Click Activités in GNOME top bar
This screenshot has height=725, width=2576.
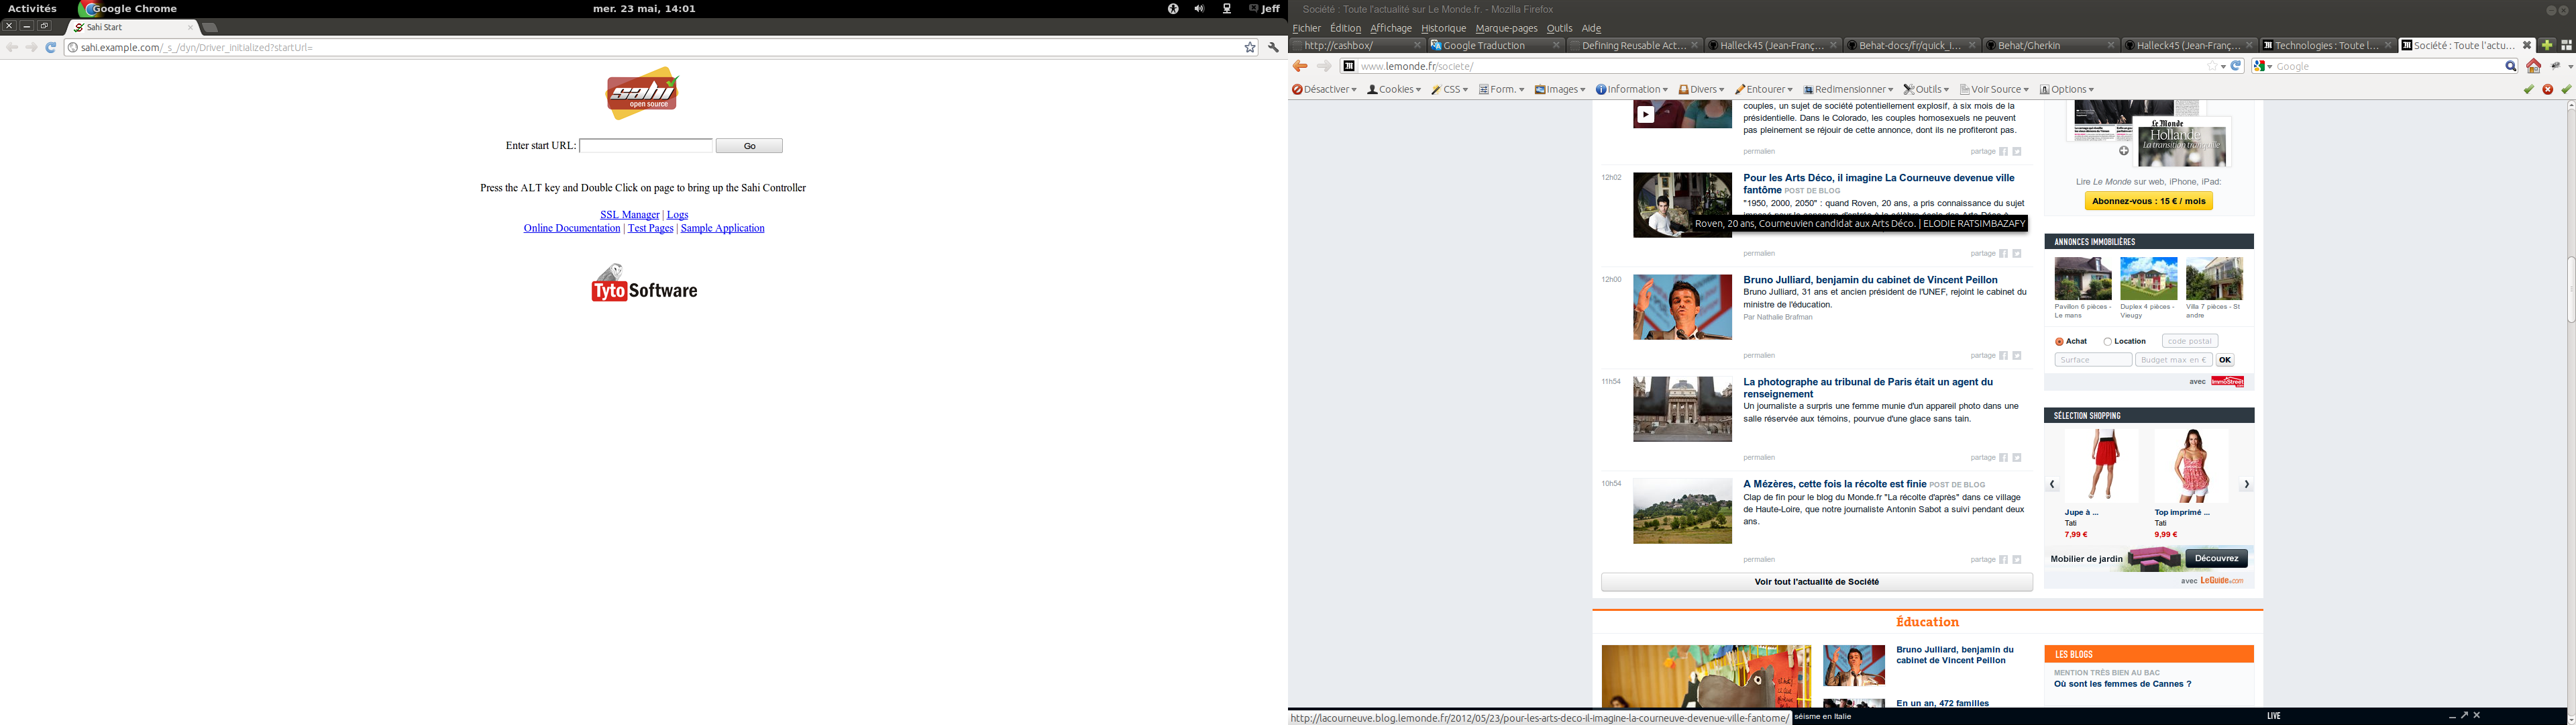pyautogui.click(x=32, y=8)
